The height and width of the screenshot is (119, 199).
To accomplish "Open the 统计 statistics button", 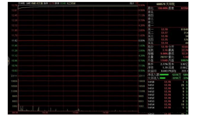I will pyautogui.click(x=132, y=3).
